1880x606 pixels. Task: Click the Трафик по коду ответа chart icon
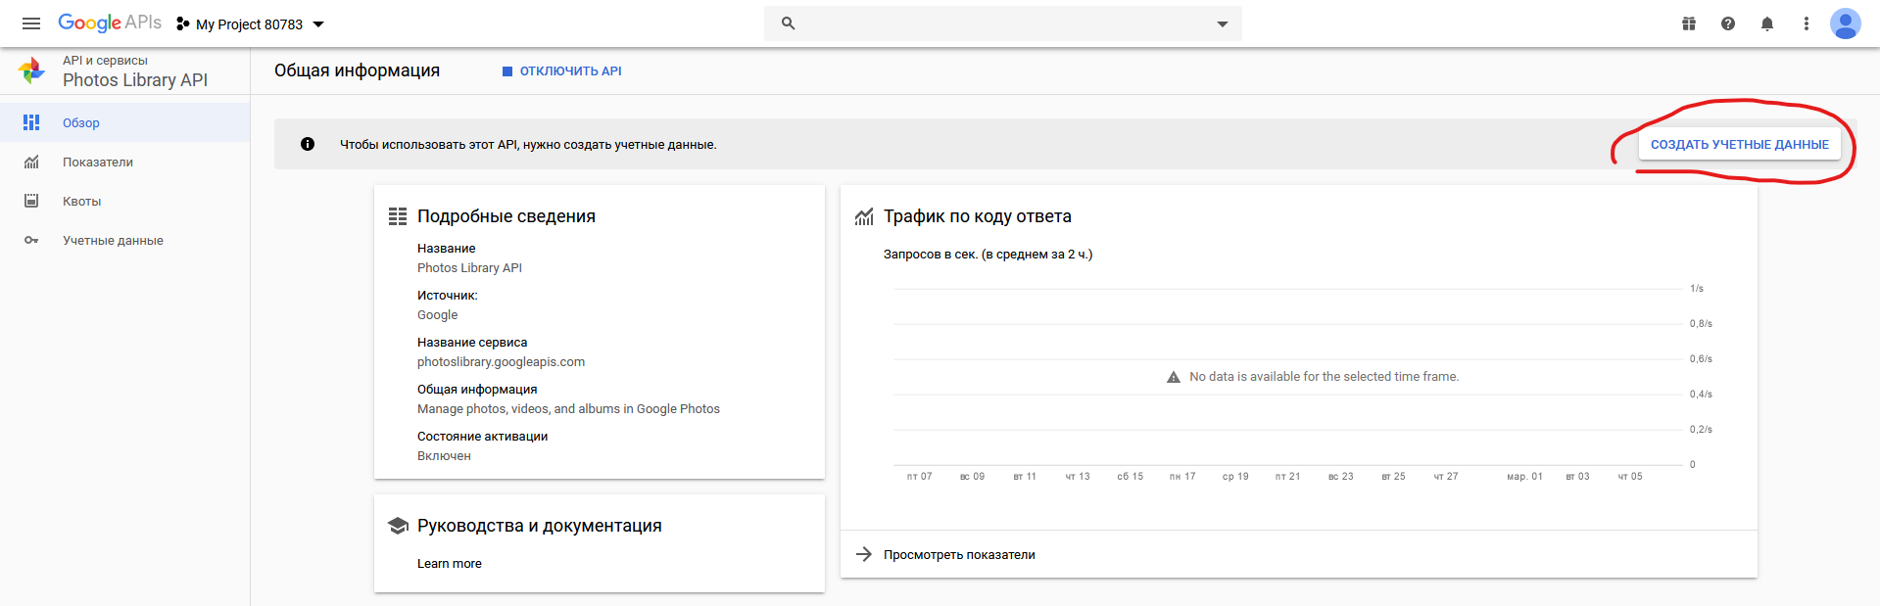[864, 216]
